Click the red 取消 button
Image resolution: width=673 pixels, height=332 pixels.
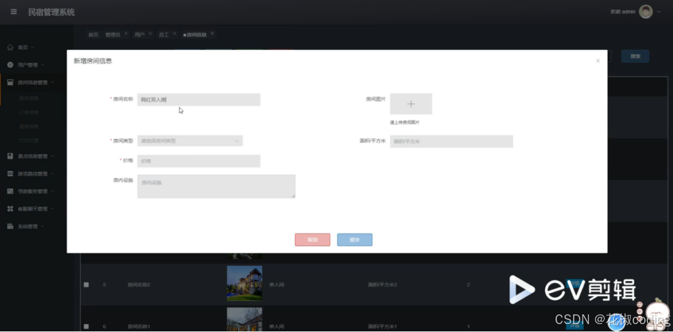pyautogui.click(x=313, y=240)
